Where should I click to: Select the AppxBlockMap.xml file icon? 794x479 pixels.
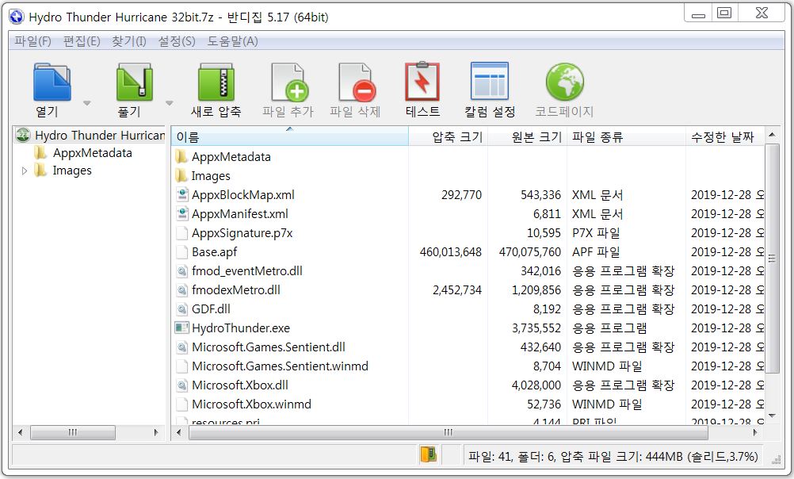point(181,195)
